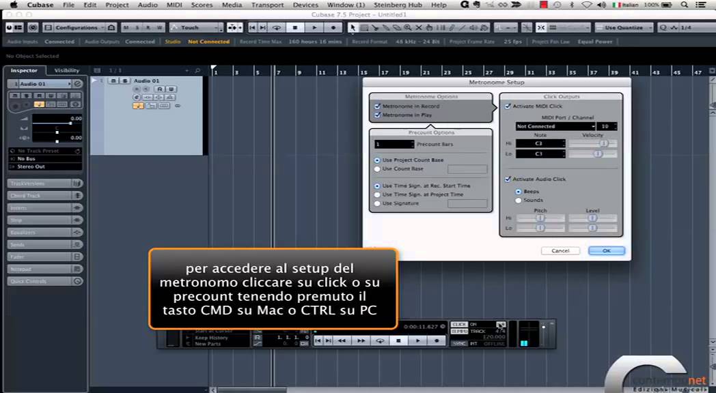The image size is (716, 393).
Task: Select the Erase tool
Action: 397,27
